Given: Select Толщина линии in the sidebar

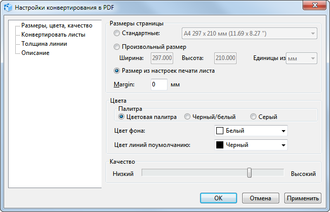Looking at the screenshot, I should [44, 44].
